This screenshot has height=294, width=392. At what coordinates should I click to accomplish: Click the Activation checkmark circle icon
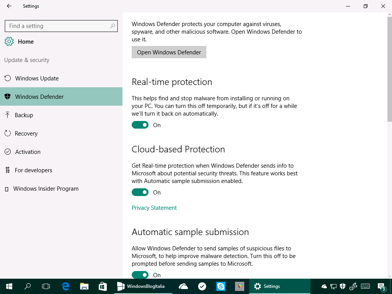click(8, 152)
